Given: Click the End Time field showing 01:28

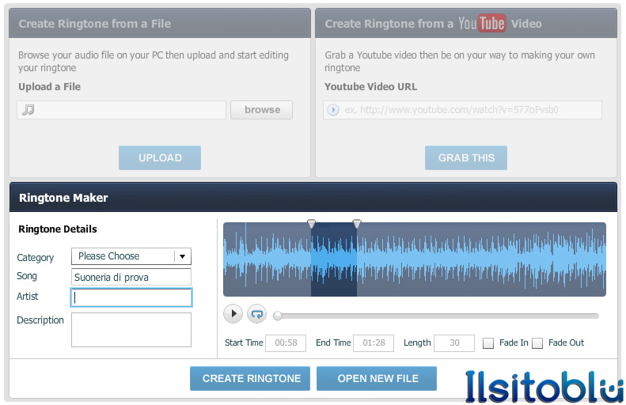Looking at the screenshot, I should 374,343.
